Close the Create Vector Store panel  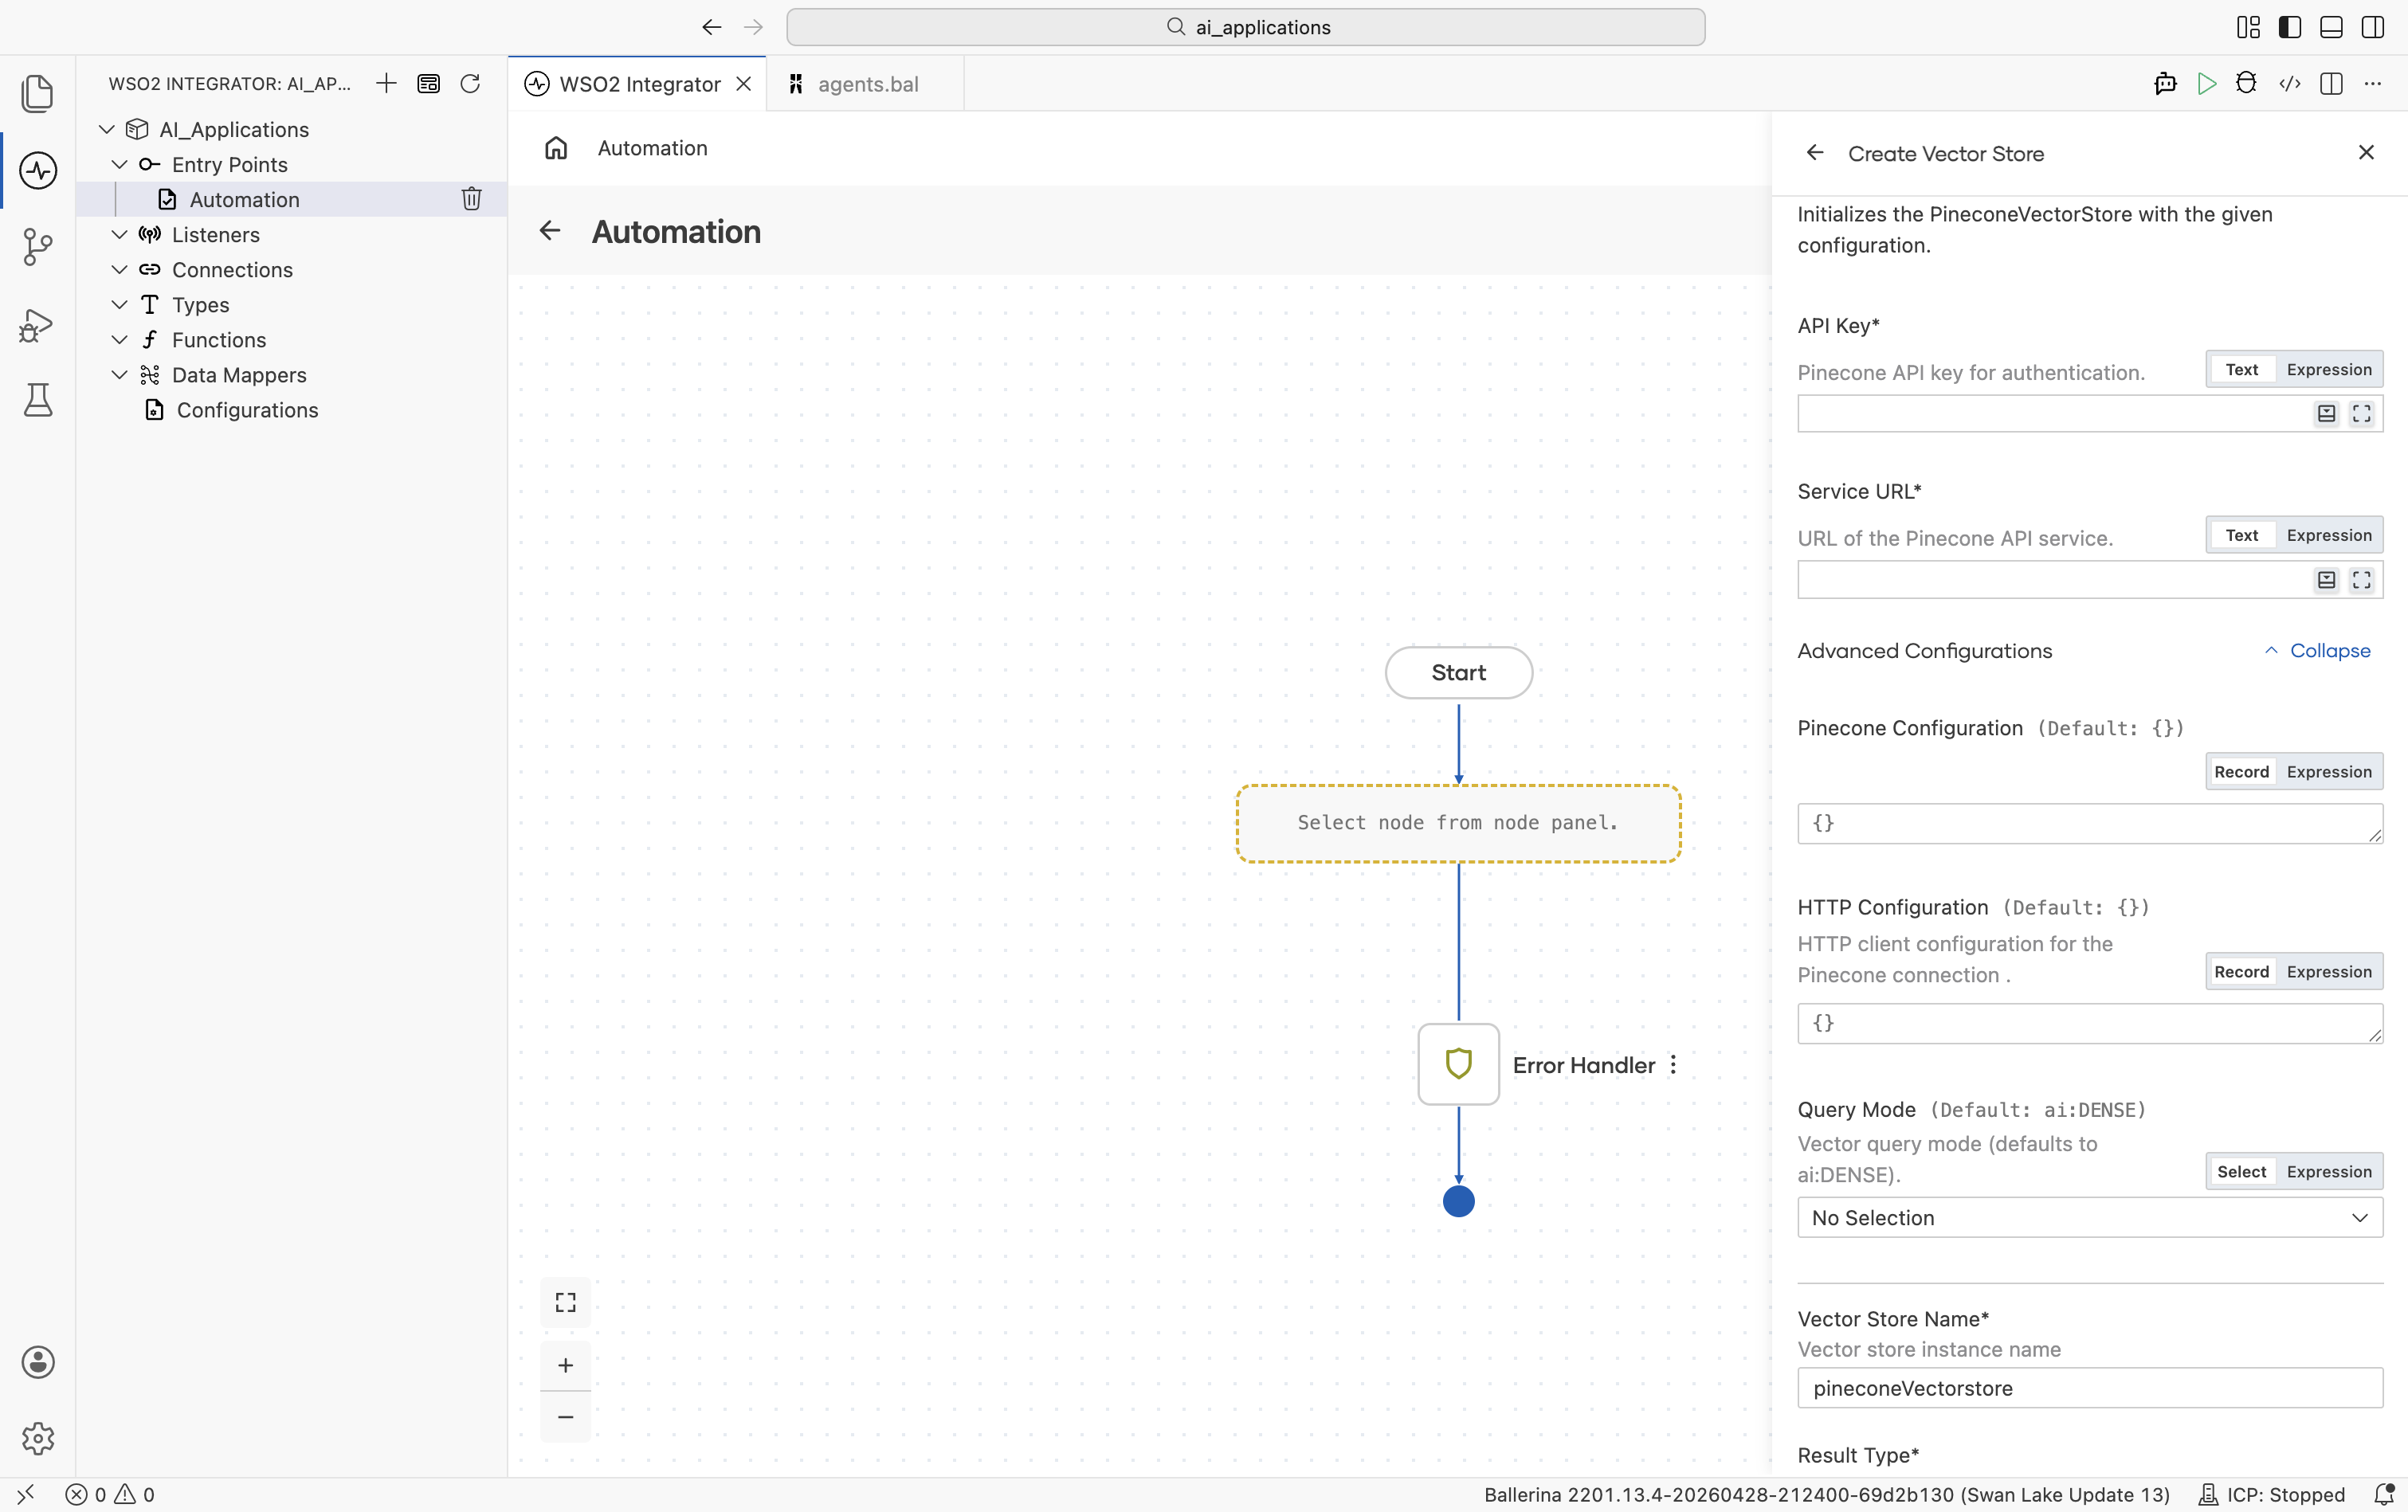(2366, 152)
